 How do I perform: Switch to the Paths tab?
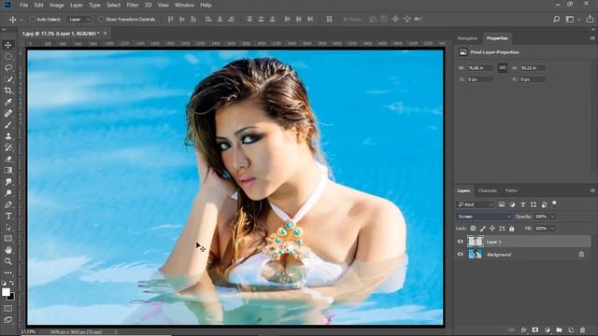click(511, 190)
